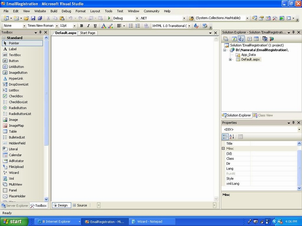Click the Copy Web Site icon
This screenshot has width=302, height=226.
click(x=265, y=39)
